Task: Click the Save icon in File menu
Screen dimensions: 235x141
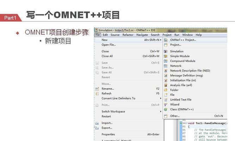Action: coord(97,63)
